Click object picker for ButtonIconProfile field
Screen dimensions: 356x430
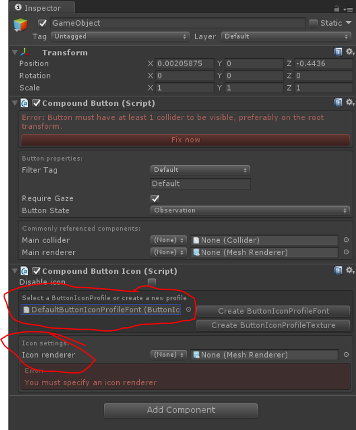188,309
